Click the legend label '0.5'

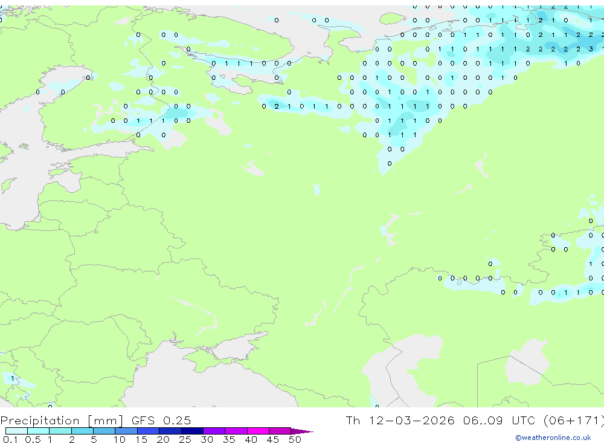click(x=33, y=439)
